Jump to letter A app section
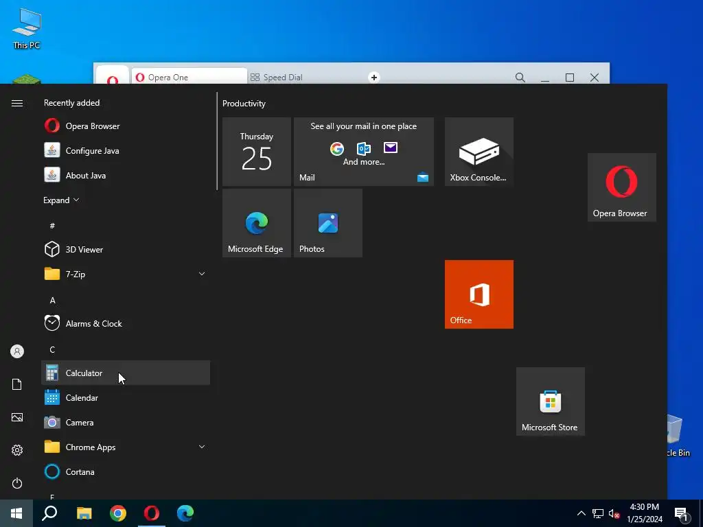 coord(52,301)
